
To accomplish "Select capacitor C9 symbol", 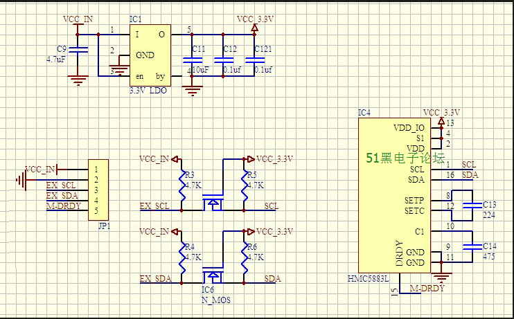I will [78, 50].
